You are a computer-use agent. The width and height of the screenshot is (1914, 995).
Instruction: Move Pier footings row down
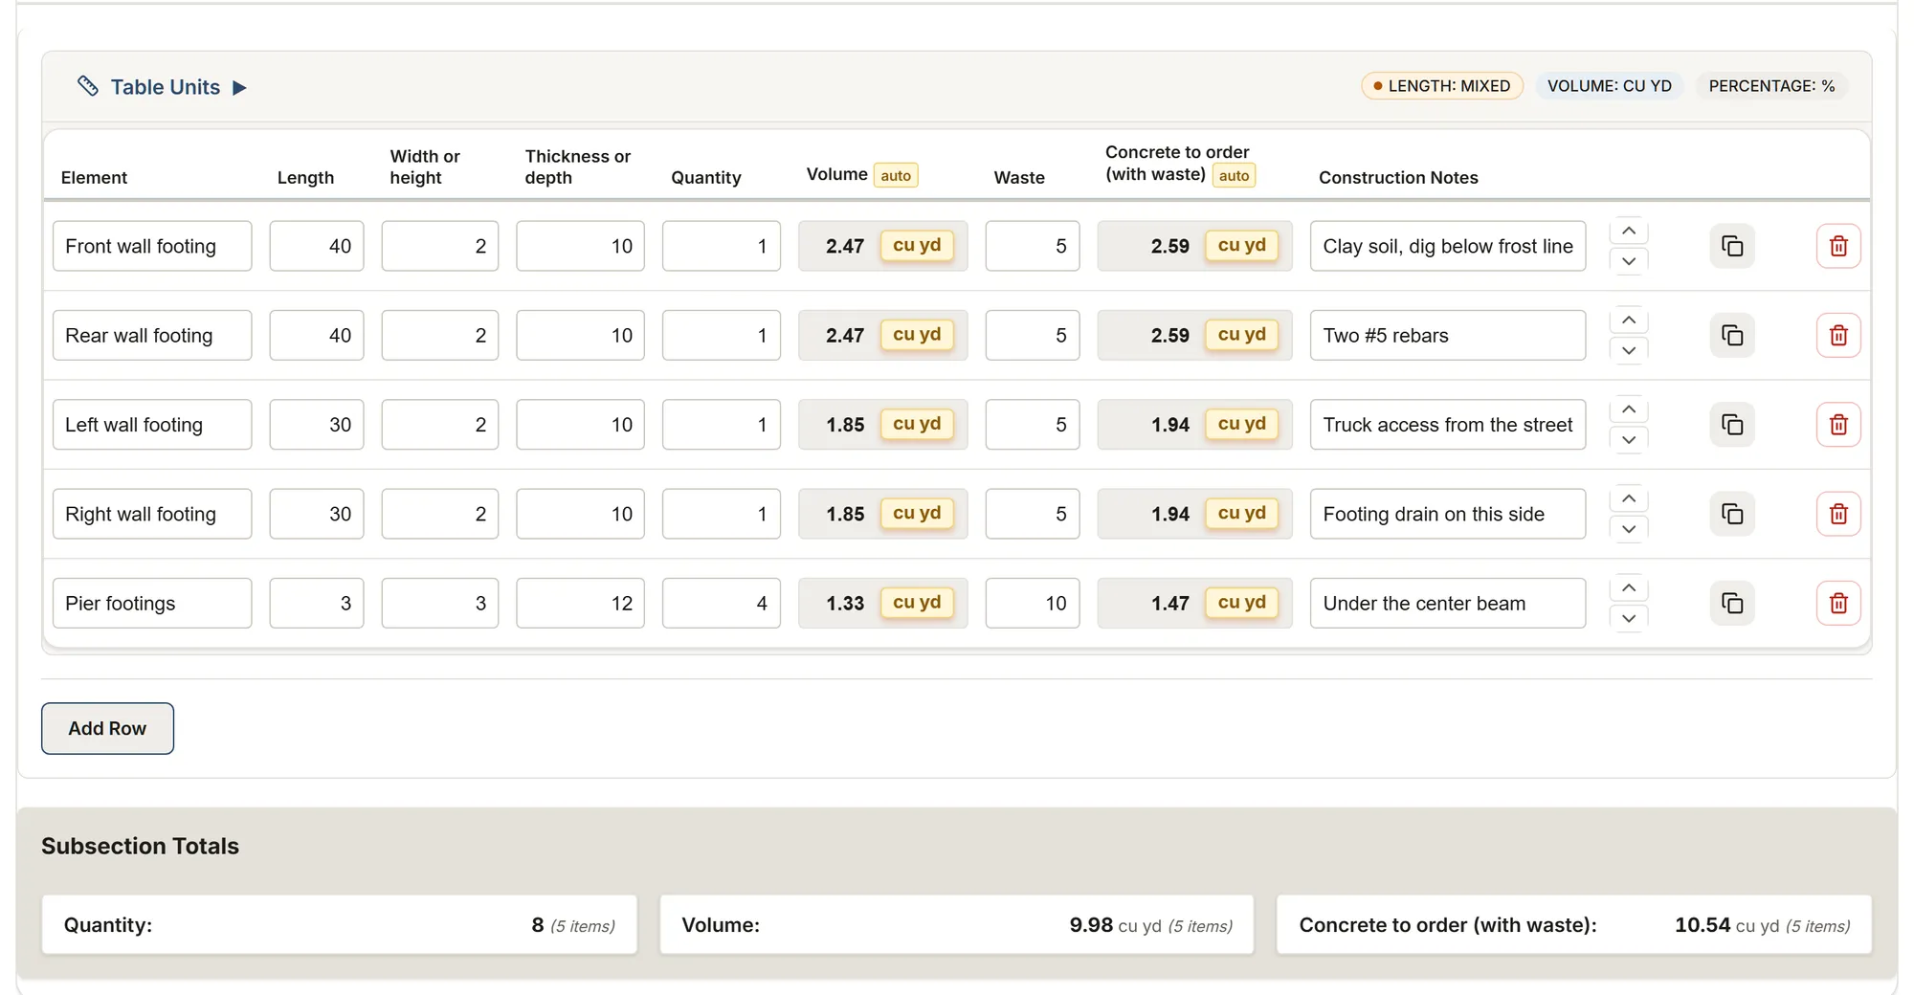[1629, 618]
